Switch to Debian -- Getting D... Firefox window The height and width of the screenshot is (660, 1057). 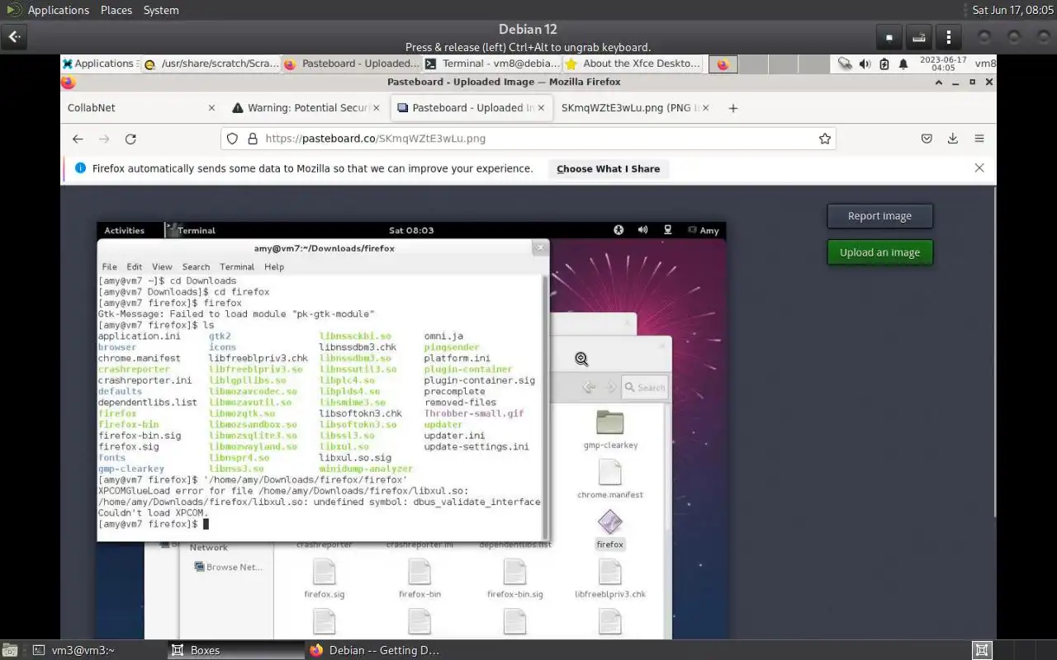[x=375, y=650]
